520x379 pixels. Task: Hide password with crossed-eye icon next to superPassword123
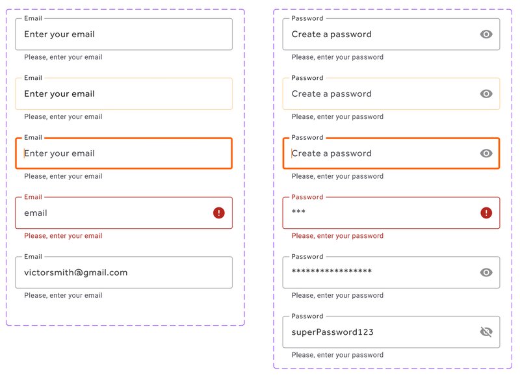click(x=486, y=332)
